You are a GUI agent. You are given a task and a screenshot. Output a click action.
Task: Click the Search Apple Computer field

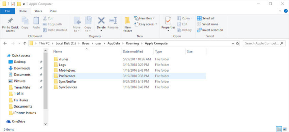(x=264, y=43)
